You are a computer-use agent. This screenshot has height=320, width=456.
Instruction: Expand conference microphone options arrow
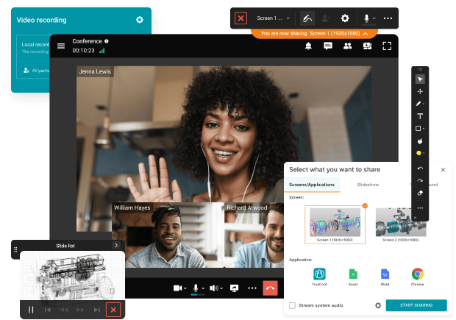[x=203, y=288]
